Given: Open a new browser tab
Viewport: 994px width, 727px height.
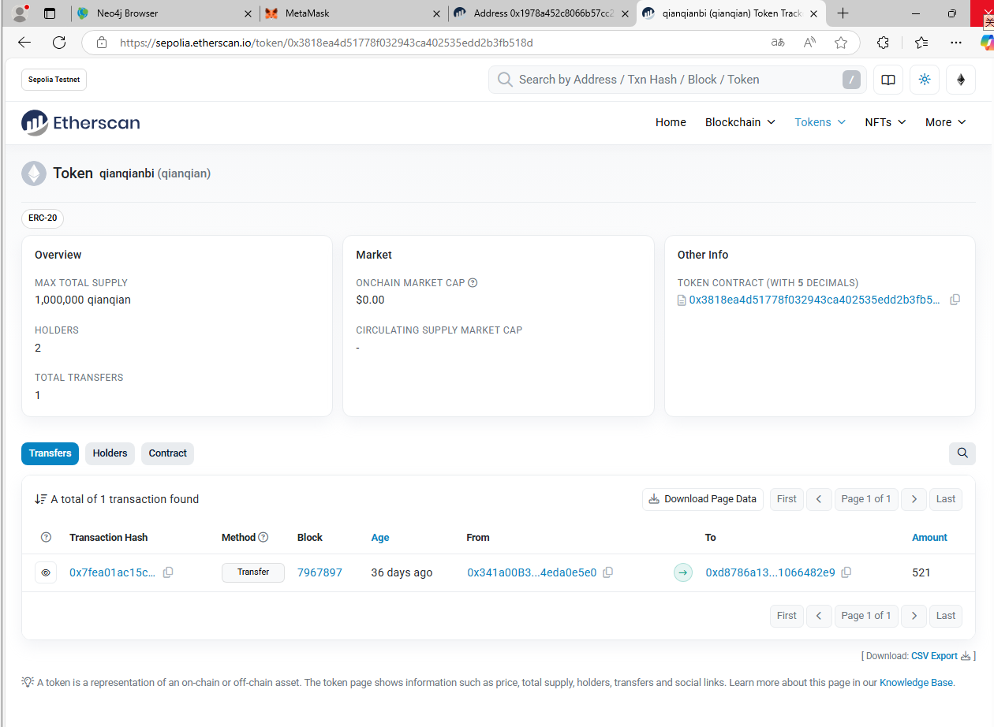Looking at the screenshot, I should click(843, 13).
